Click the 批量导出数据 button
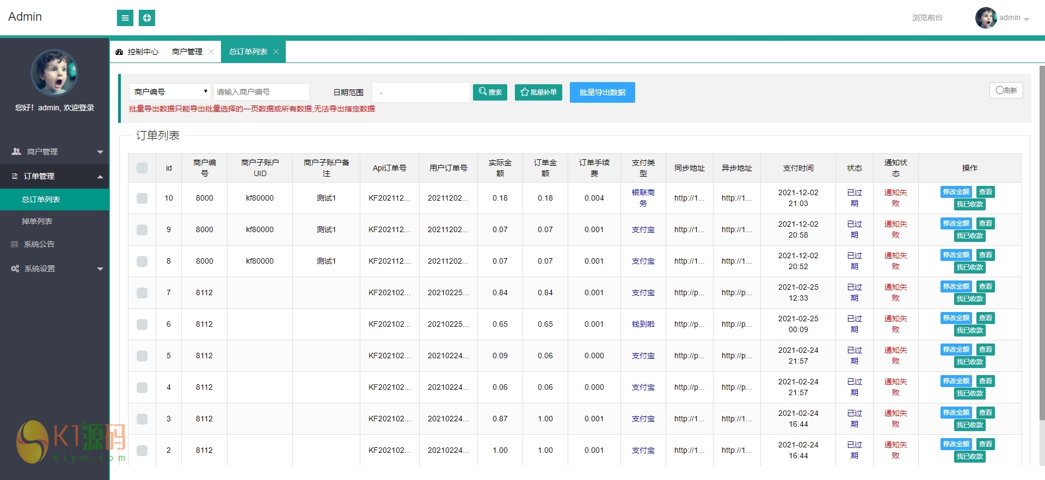Image resolution: width=1045 pixels, height=480 pixels. tap(602, 92)
